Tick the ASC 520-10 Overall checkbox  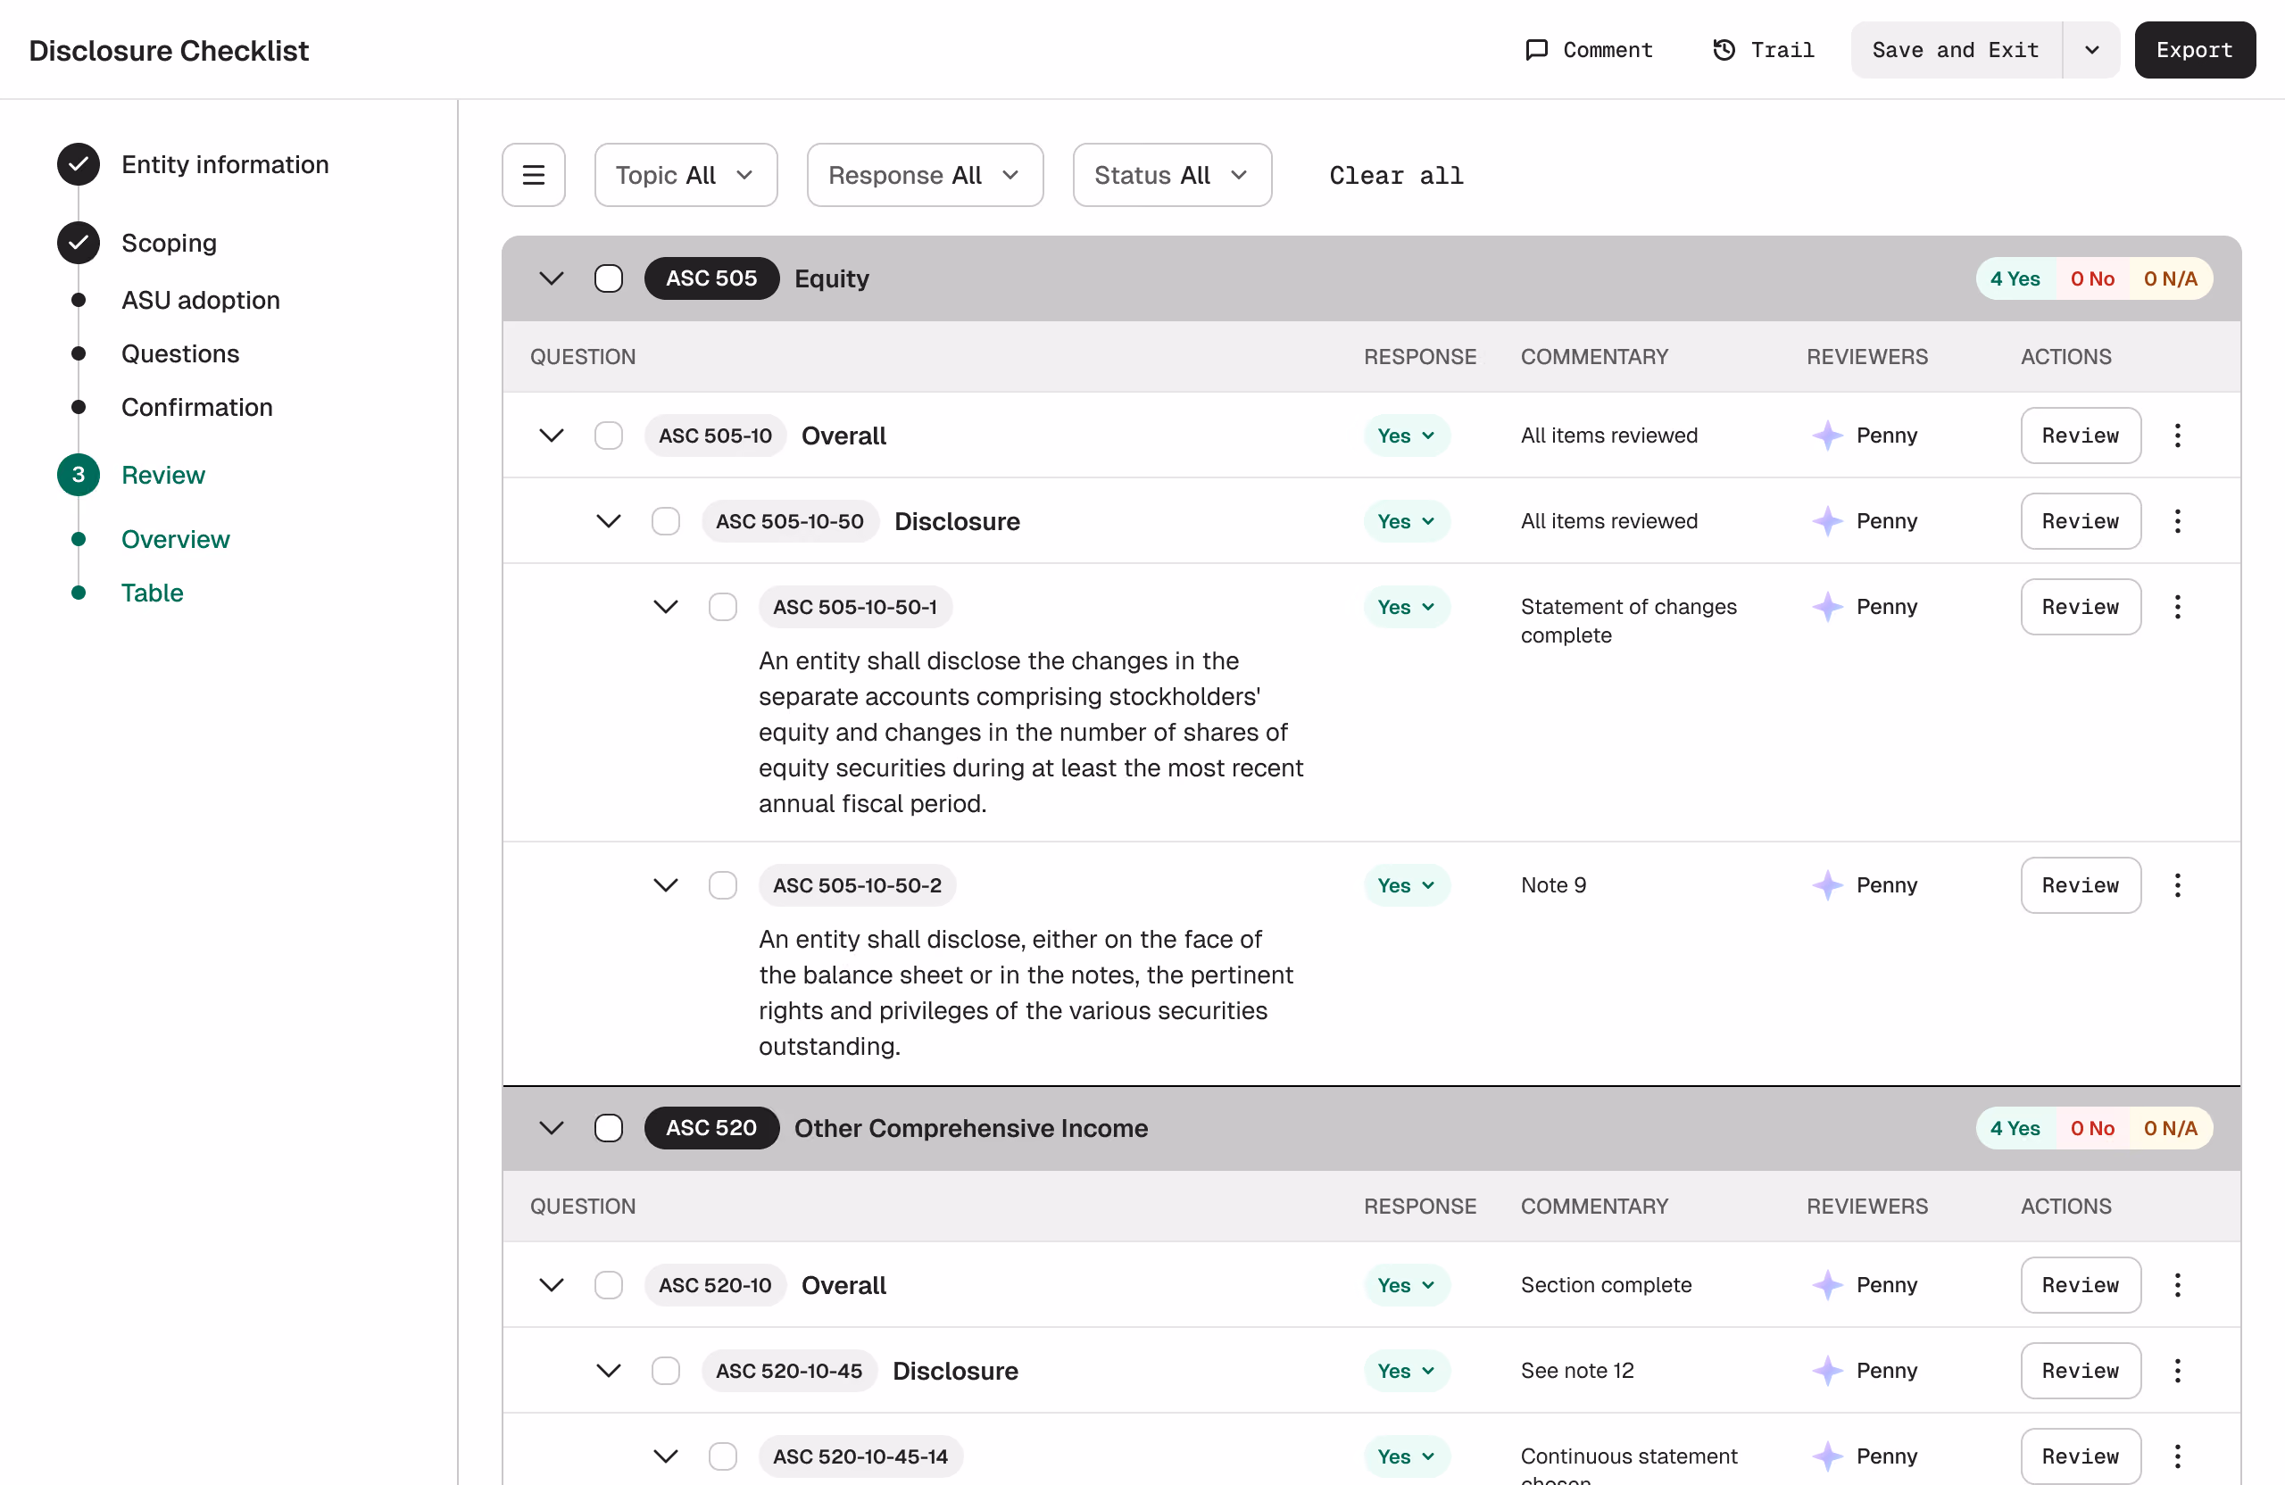click(609, 1285)
